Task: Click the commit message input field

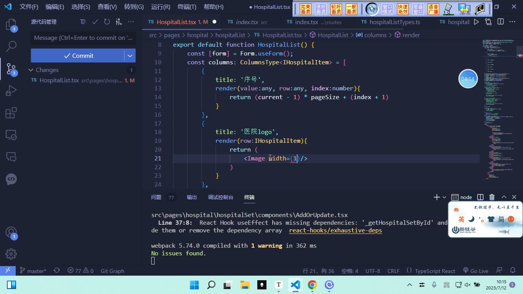Action: coord(83,38)
